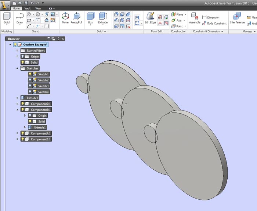Viewport: 257px width, 211px height.
Task: Click the Dimension button
Action: coord(211,17)
